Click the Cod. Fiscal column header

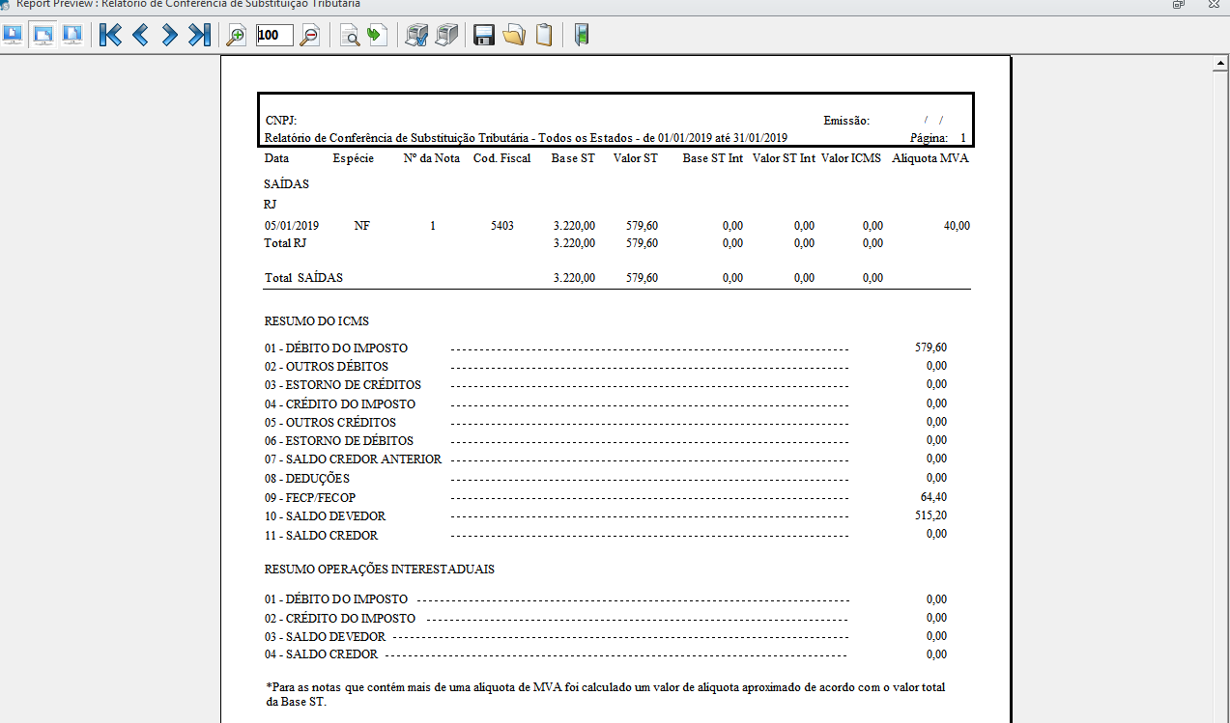tap(501, 158)
